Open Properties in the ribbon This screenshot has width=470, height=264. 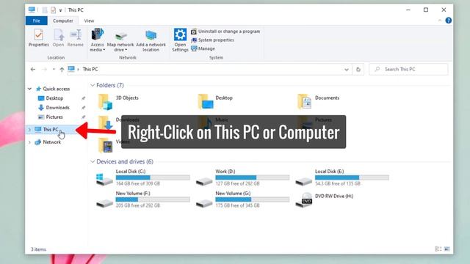pos(38,37)
